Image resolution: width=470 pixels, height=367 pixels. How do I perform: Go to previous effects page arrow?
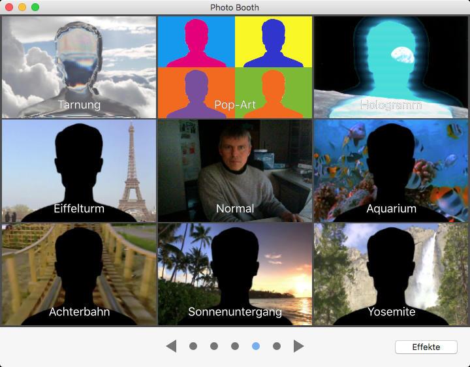(172, 346)
